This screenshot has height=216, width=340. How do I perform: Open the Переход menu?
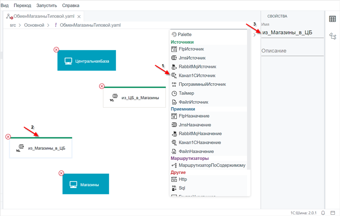tap(23, 6)
